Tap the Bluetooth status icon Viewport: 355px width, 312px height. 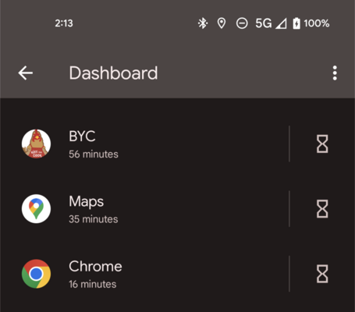click(x=203, y=23)
